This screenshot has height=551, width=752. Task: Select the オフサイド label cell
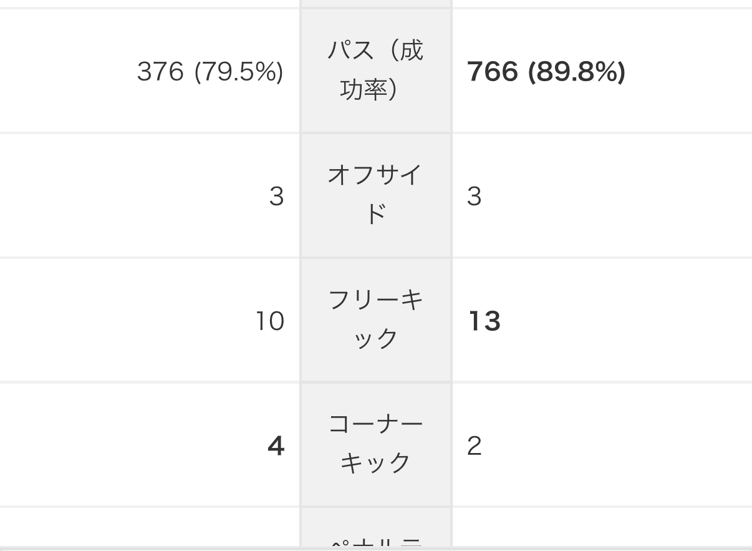[375, 195]
